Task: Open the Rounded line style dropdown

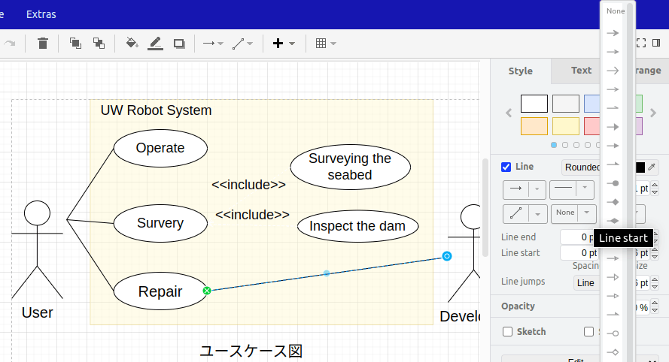Action: coord(581,167)
